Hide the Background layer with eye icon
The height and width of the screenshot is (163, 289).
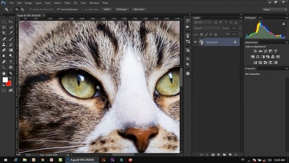(x=196, y=42)
